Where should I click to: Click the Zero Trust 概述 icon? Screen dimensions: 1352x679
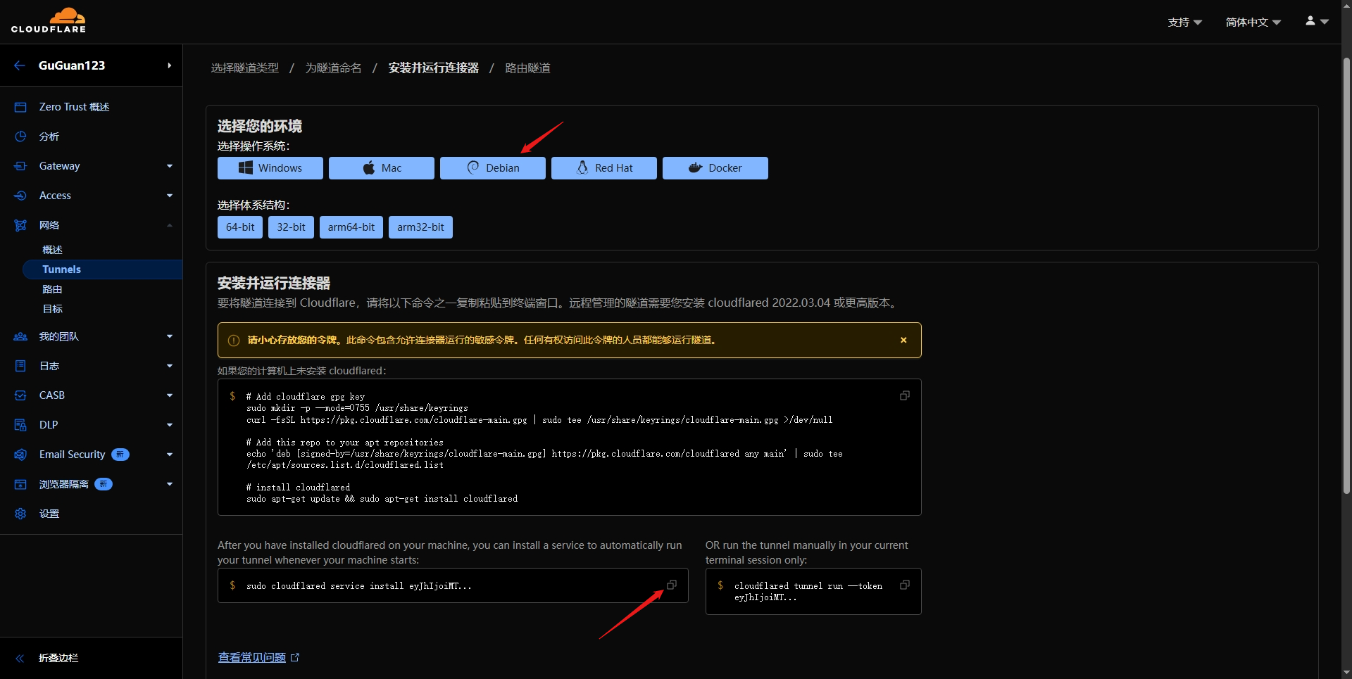[20, 107]
